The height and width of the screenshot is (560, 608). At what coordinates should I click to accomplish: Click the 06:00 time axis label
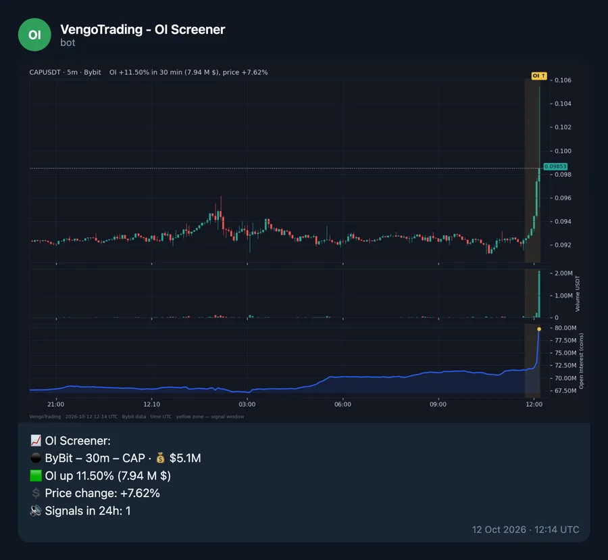tap(343, 404)
